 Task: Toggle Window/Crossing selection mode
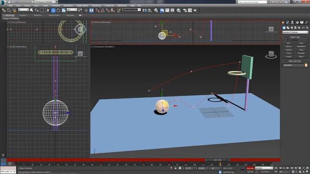pyautogui.click(x=47, y=10)
